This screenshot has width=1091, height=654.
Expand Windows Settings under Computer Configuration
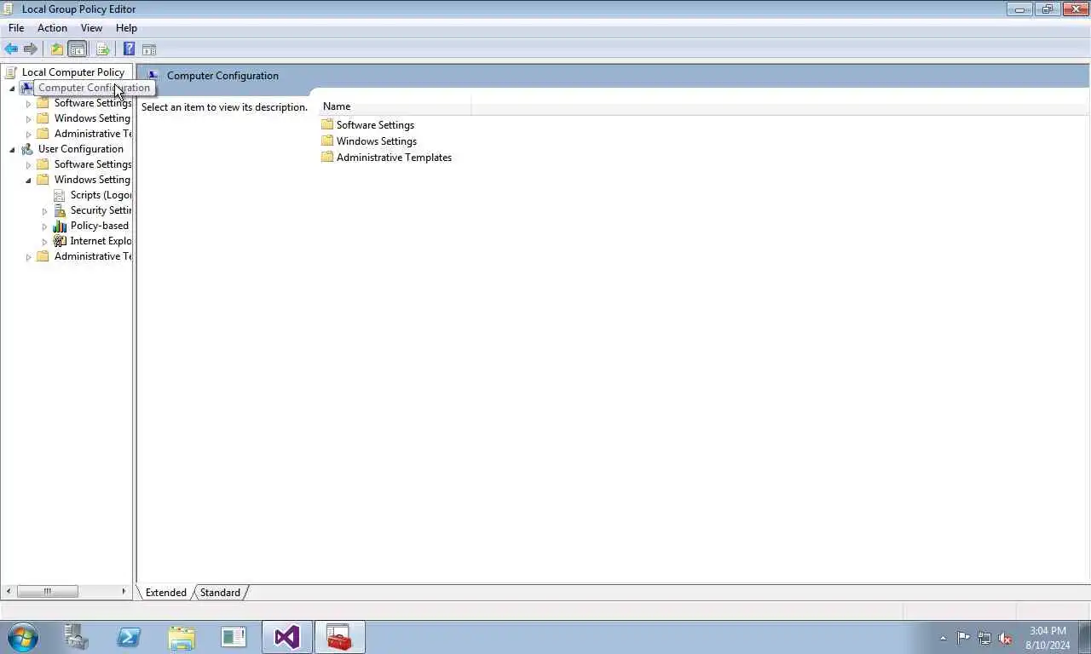[28, 119]
